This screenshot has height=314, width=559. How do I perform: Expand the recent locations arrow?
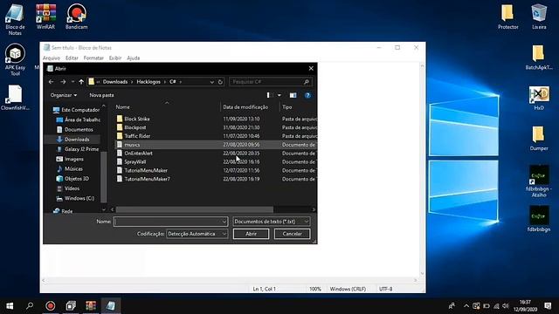click(72, 82)
